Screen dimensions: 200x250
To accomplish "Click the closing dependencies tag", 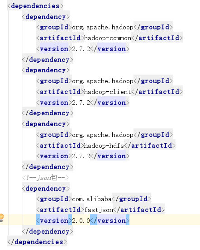I will tap(37, 242).
